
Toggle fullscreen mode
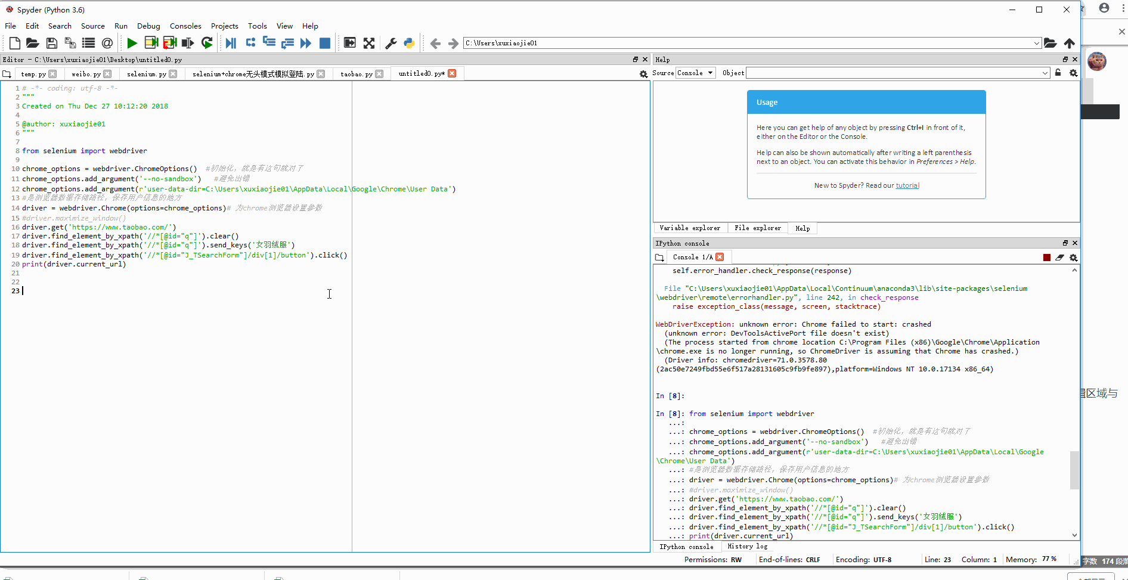tap(369, 43)
